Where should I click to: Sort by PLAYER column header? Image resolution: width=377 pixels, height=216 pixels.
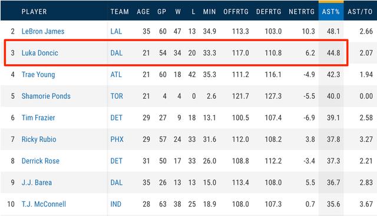coord(34,12)
